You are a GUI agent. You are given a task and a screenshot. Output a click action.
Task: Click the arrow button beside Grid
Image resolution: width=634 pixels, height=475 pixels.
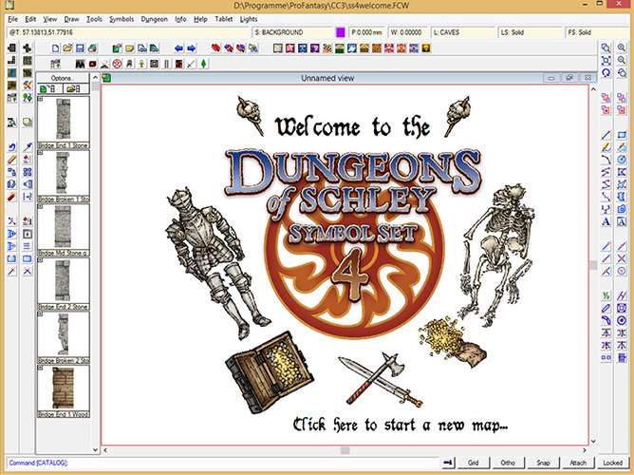pos(448,463)
